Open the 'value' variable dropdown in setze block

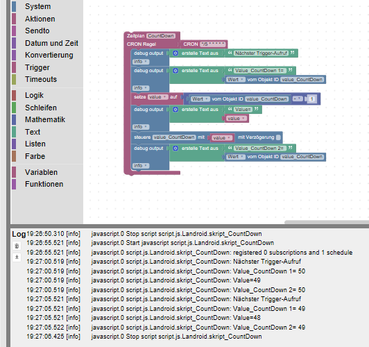[x=158, y=97]
